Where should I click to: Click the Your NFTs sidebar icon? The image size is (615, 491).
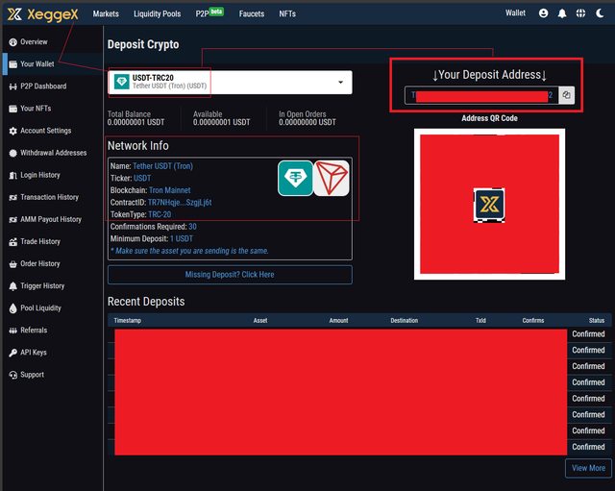coord(12,109)
